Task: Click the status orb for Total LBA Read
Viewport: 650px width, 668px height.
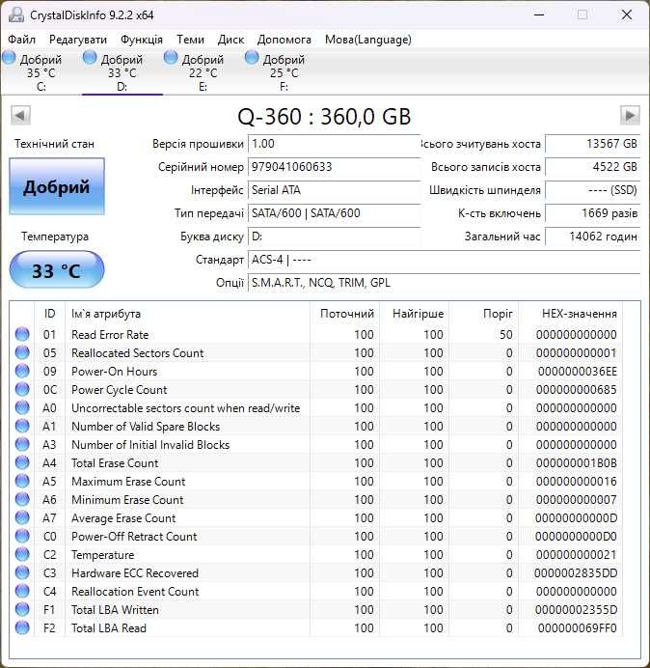Action: (x=22, y=627)
